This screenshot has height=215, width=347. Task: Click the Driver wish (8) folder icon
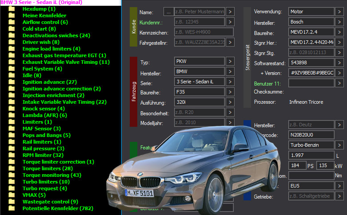12,42
